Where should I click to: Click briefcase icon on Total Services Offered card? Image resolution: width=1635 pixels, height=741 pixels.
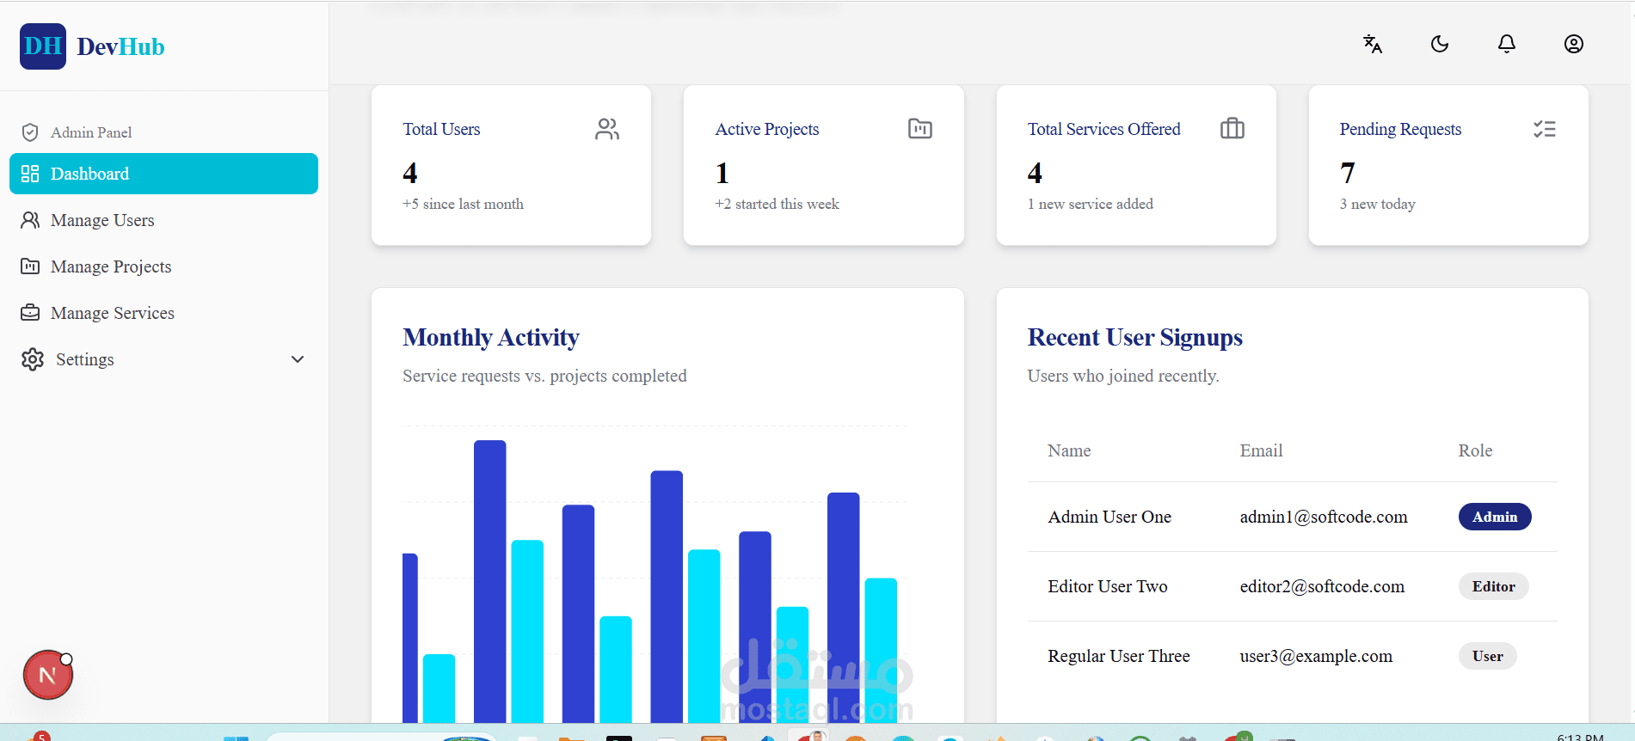click(x=1232, y=129)
